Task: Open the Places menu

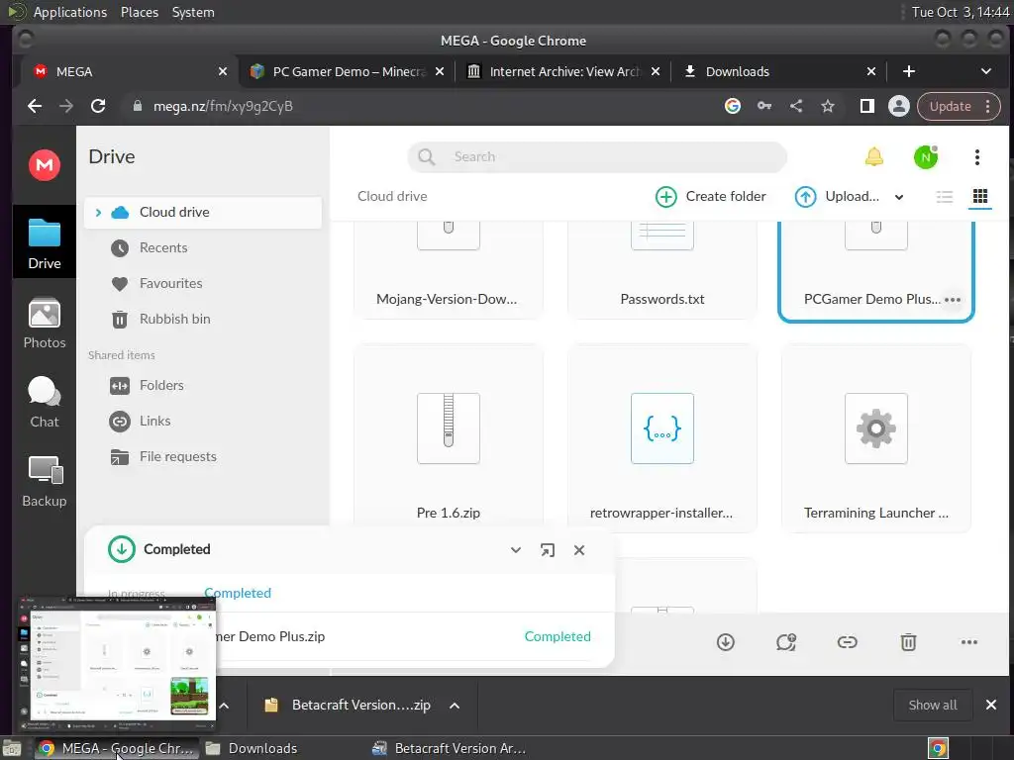Action: [x=140, y=12]
